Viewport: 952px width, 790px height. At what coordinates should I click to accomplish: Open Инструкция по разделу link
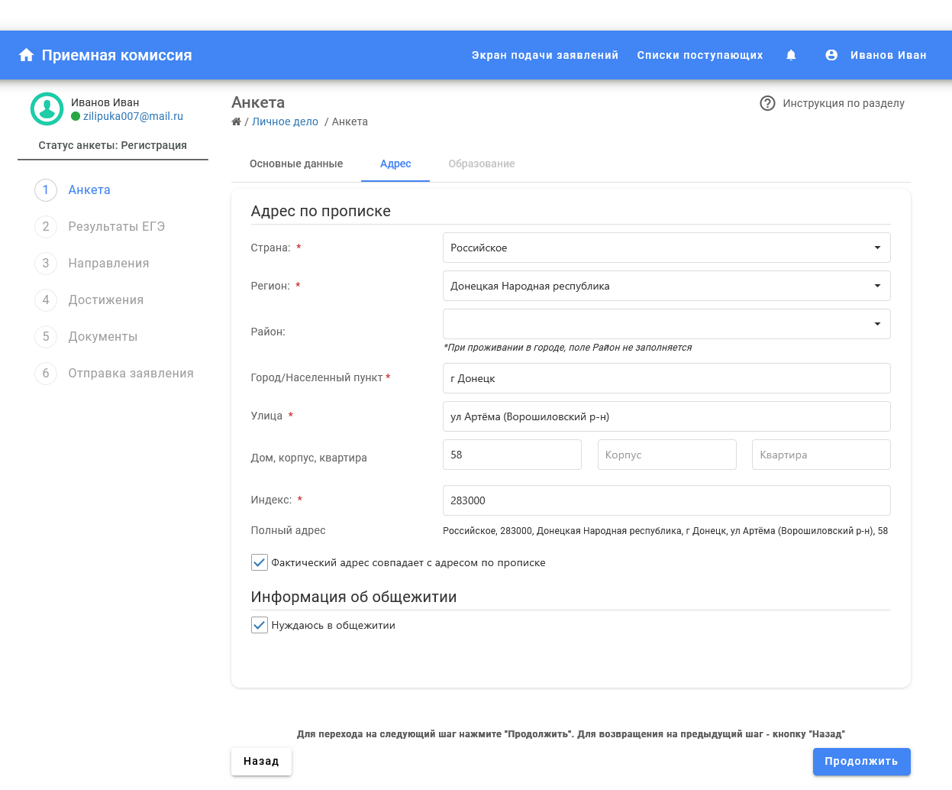click(x=844, y=103)
